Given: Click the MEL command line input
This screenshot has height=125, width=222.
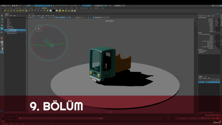Looking at the screenshot, I should click(x=29, y=121).
